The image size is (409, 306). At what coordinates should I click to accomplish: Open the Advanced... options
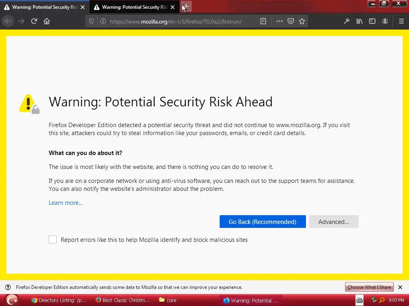click(334, 222)
